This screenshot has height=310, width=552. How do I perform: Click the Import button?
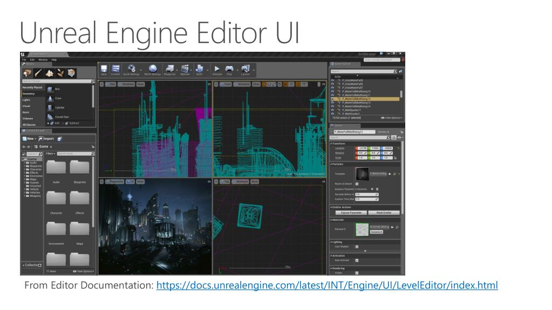click(46, 139)
